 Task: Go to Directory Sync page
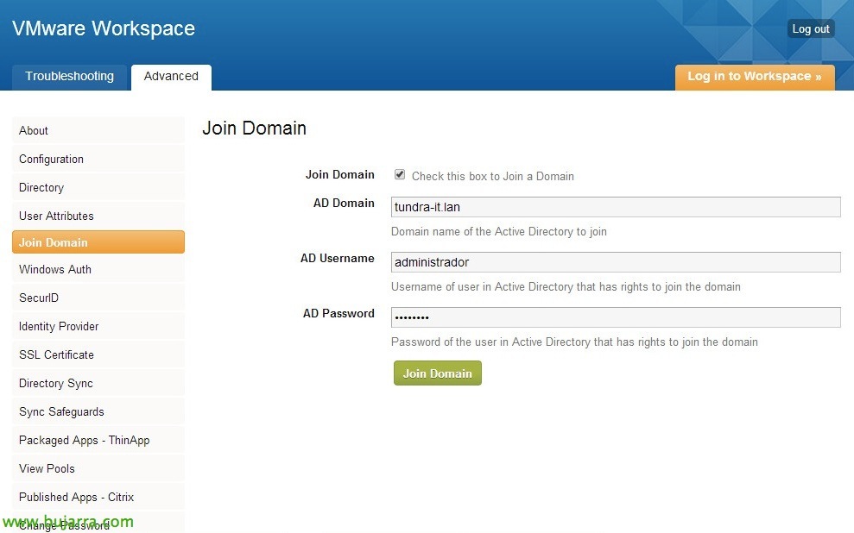pos(98,384)
